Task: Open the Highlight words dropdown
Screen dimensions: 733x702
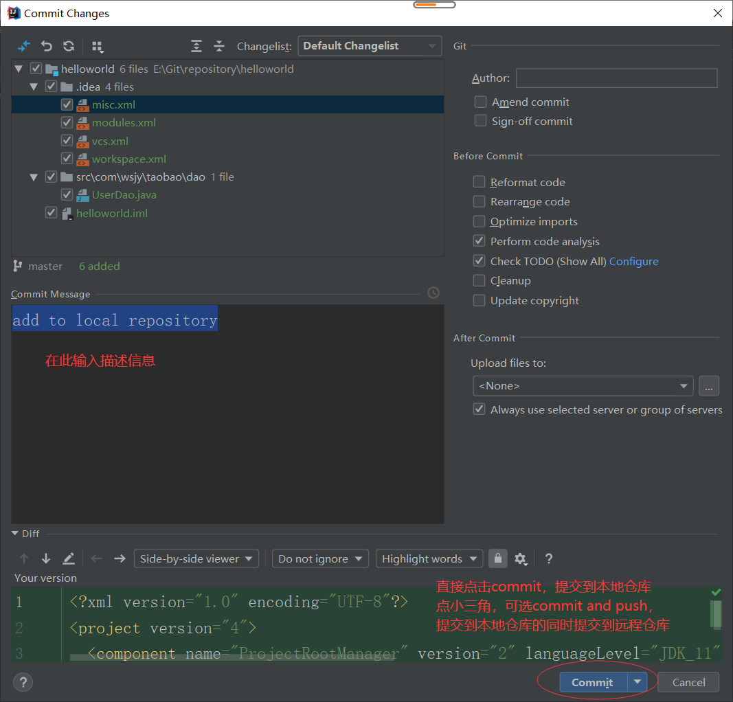Action: (x=429, y=558)
